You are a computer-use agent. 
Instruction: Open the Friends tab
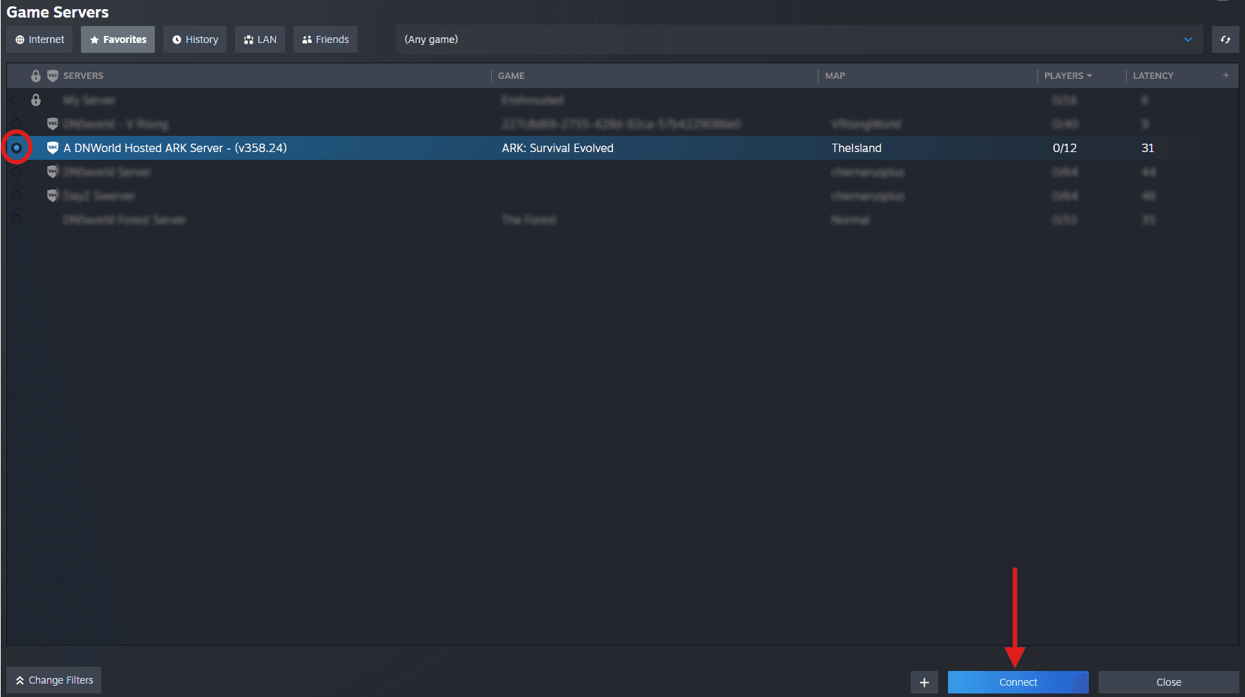point(325,39)
